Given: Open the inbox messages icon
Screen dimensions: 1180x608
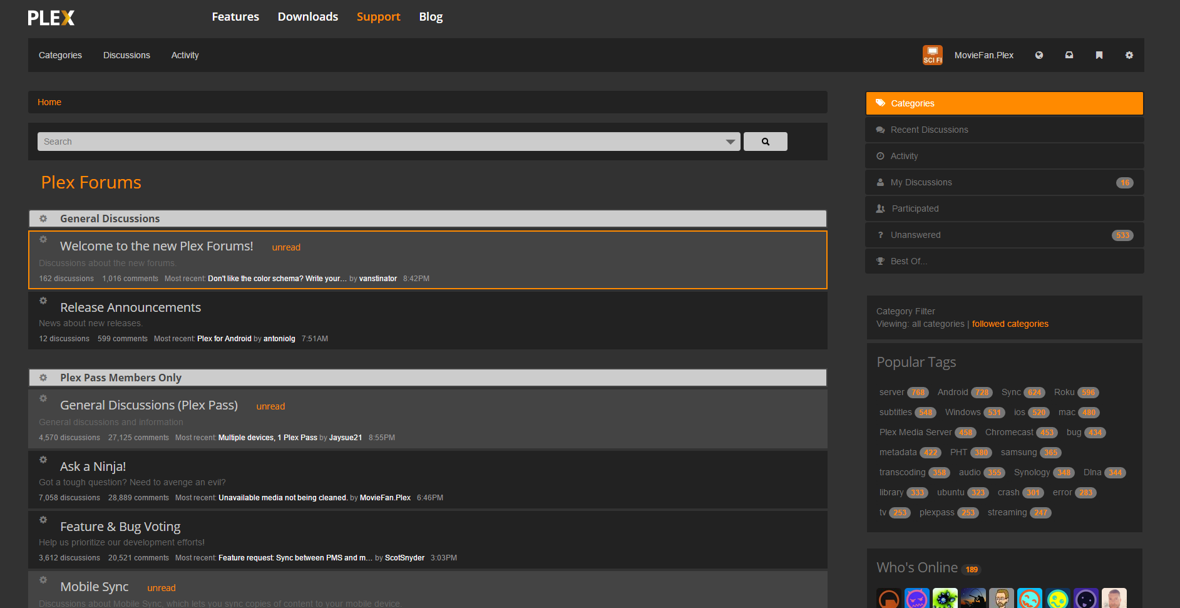Looking at the screenshot, I should 1069,55.
